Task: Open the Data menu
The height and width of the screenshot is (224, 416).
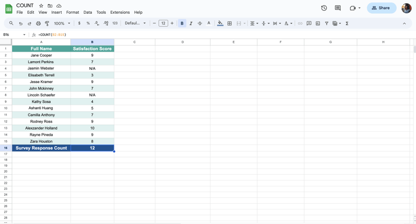Action: pyautogui.click(x=88, y=12)
